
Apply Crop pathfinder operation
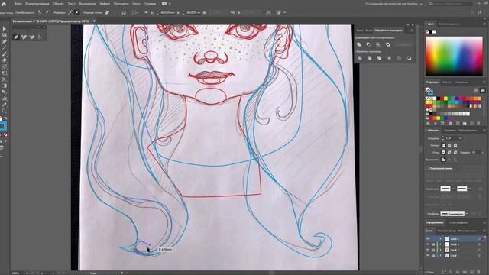389,58
